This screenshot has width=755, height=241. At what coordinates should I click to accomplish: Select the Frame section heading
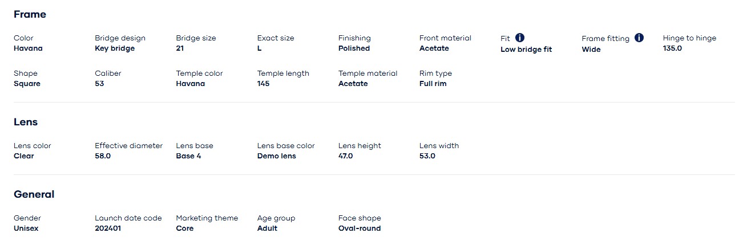30,14
